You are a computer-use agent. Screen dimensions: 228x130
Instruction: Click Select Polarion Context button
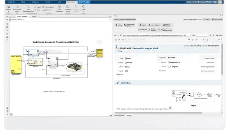point(129,25)
